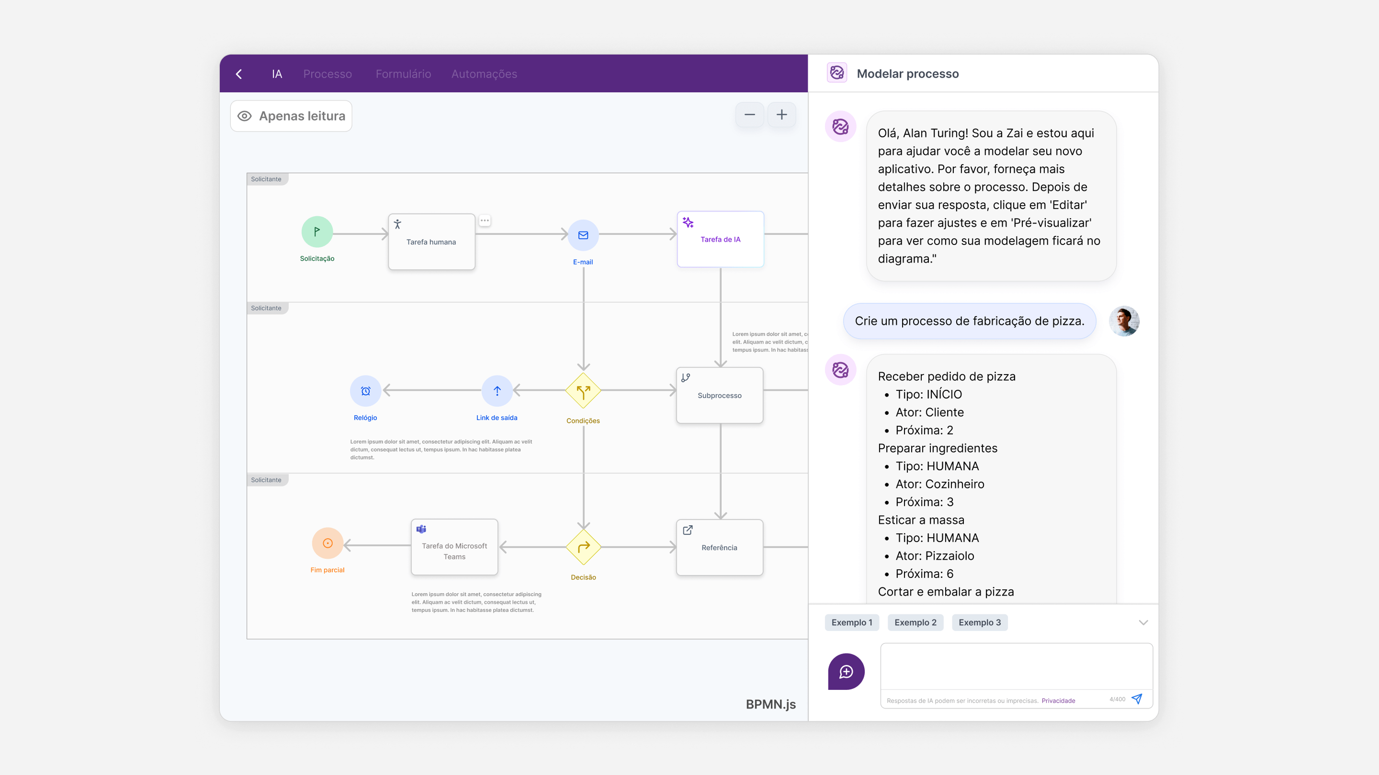Choose the Exemplo 1 suggestion chip

pos(852,622)
